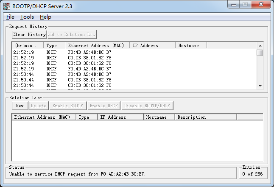Select first request row at 21:52:19
Screen dimensions: 274x187
tap(64, 52)
